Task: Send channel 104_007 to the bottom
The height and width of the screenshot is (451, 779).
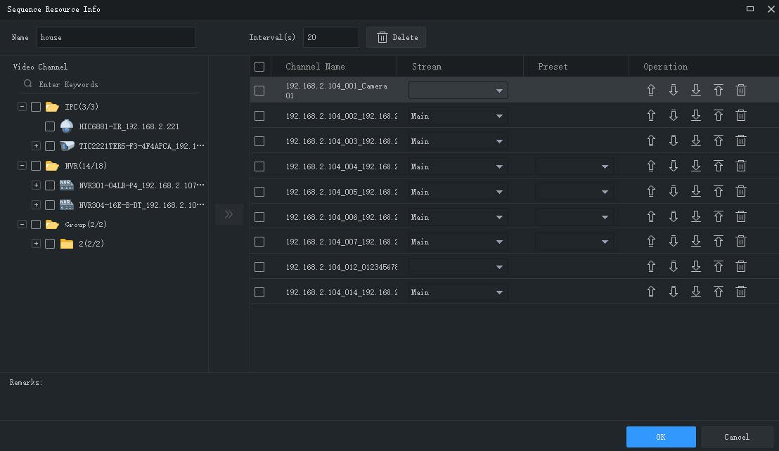Action: (x=695, y=242)
